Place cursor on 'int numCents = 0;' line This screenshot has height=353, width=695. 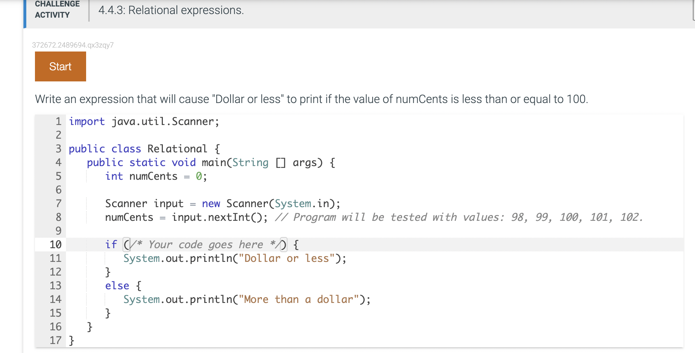pos(156,176)
